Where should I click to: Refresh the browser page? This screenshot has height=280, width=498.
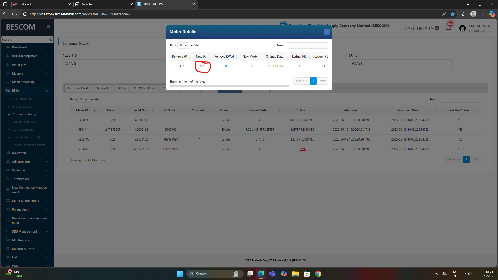(x=15, y=14)
